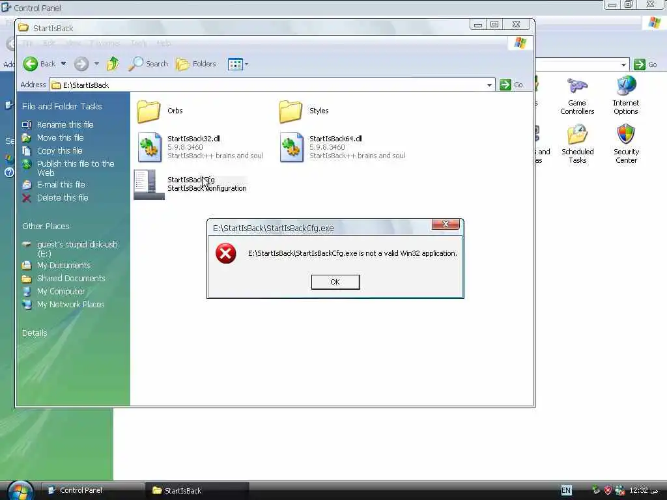
Task: Close the StartIsBackCfg.exe error dialog
Action: (446, 224)
